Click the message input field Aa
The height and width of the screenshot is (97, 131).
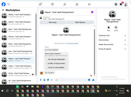click(71, 80)
